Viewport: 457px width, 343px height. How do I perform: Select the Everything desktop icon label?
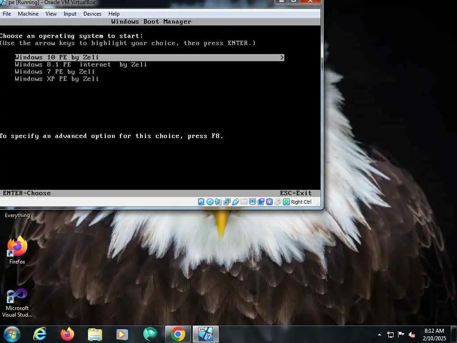pos(17,215)
